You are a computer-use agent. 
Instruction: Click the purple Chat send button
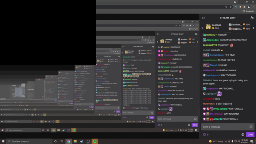click(250, 134)
